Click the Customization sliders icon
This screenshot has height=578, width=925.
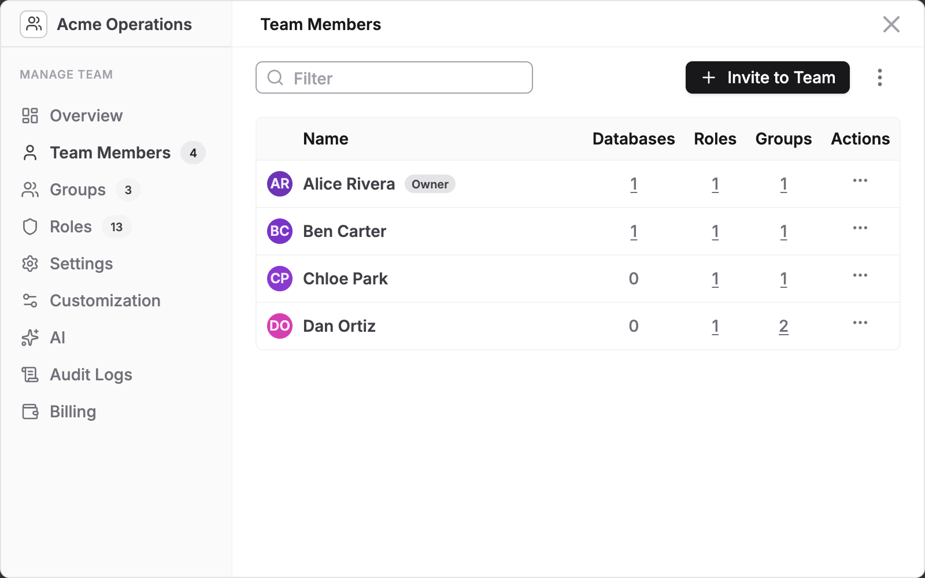click(30, 301)
